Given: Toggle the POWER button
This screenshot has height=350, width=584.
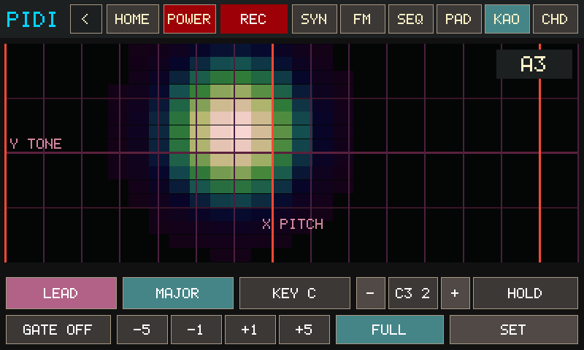Looking at the screenshot, I should (190, 19).
